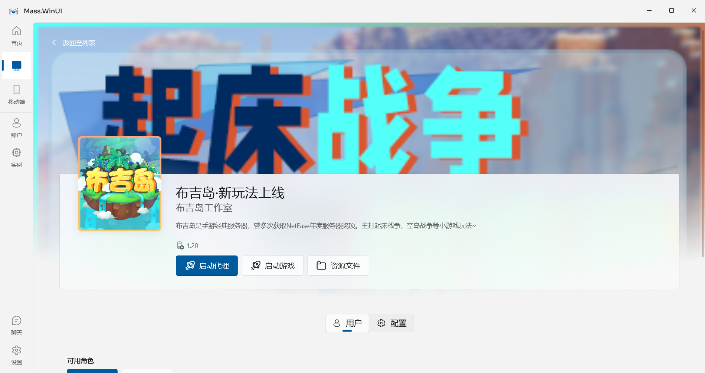This screenshot has width=705, height=373.
Task: Click the back chevron arrow icon
Action: [x=54, y=43]
